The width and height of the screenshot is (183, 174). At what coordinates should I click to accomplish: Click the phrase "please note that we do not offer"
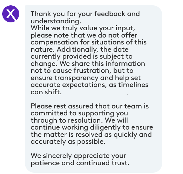pyautogui.click(x=84, y=35)
